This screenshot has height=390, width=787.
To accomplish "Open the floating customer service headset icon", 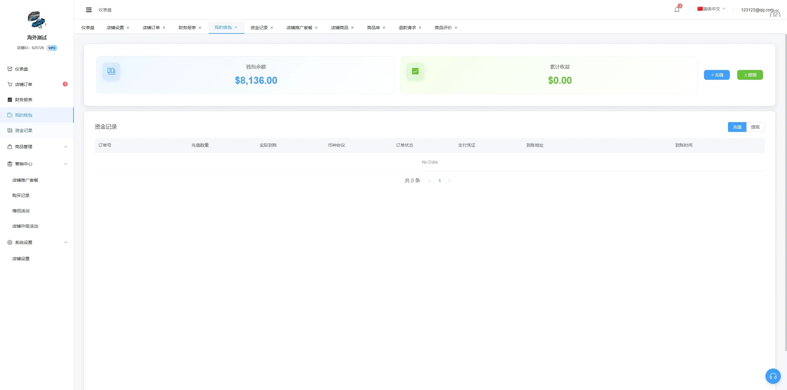I will click(773, 376).
